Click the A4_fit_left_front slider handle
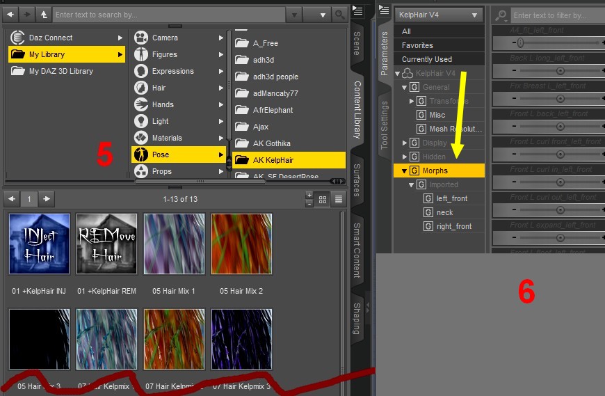This screenshot has width=605, height=396. [520, 42]
